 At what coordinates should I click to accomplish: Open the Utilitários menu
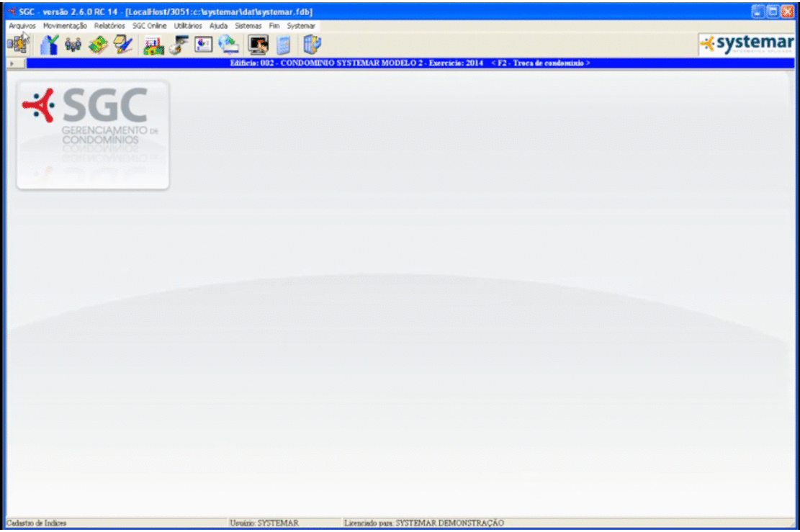click(188, 26)
